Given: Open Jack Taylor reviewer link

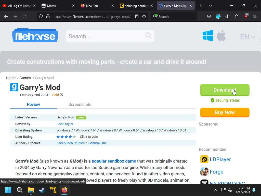Looking at the screenshot, I should tap(65, 124).
